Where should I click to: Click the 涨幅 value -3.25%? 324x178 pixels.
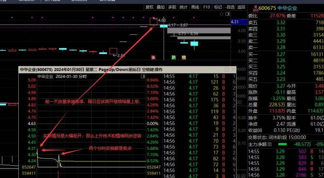[278, 98]
